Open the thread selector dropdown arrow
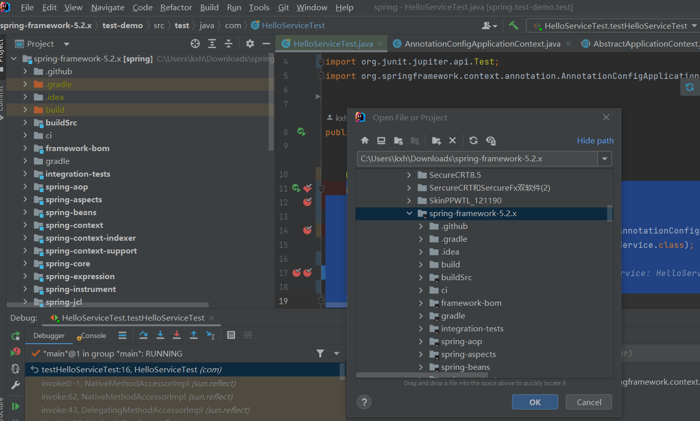700x421 pixels. (x=337, y=353)
